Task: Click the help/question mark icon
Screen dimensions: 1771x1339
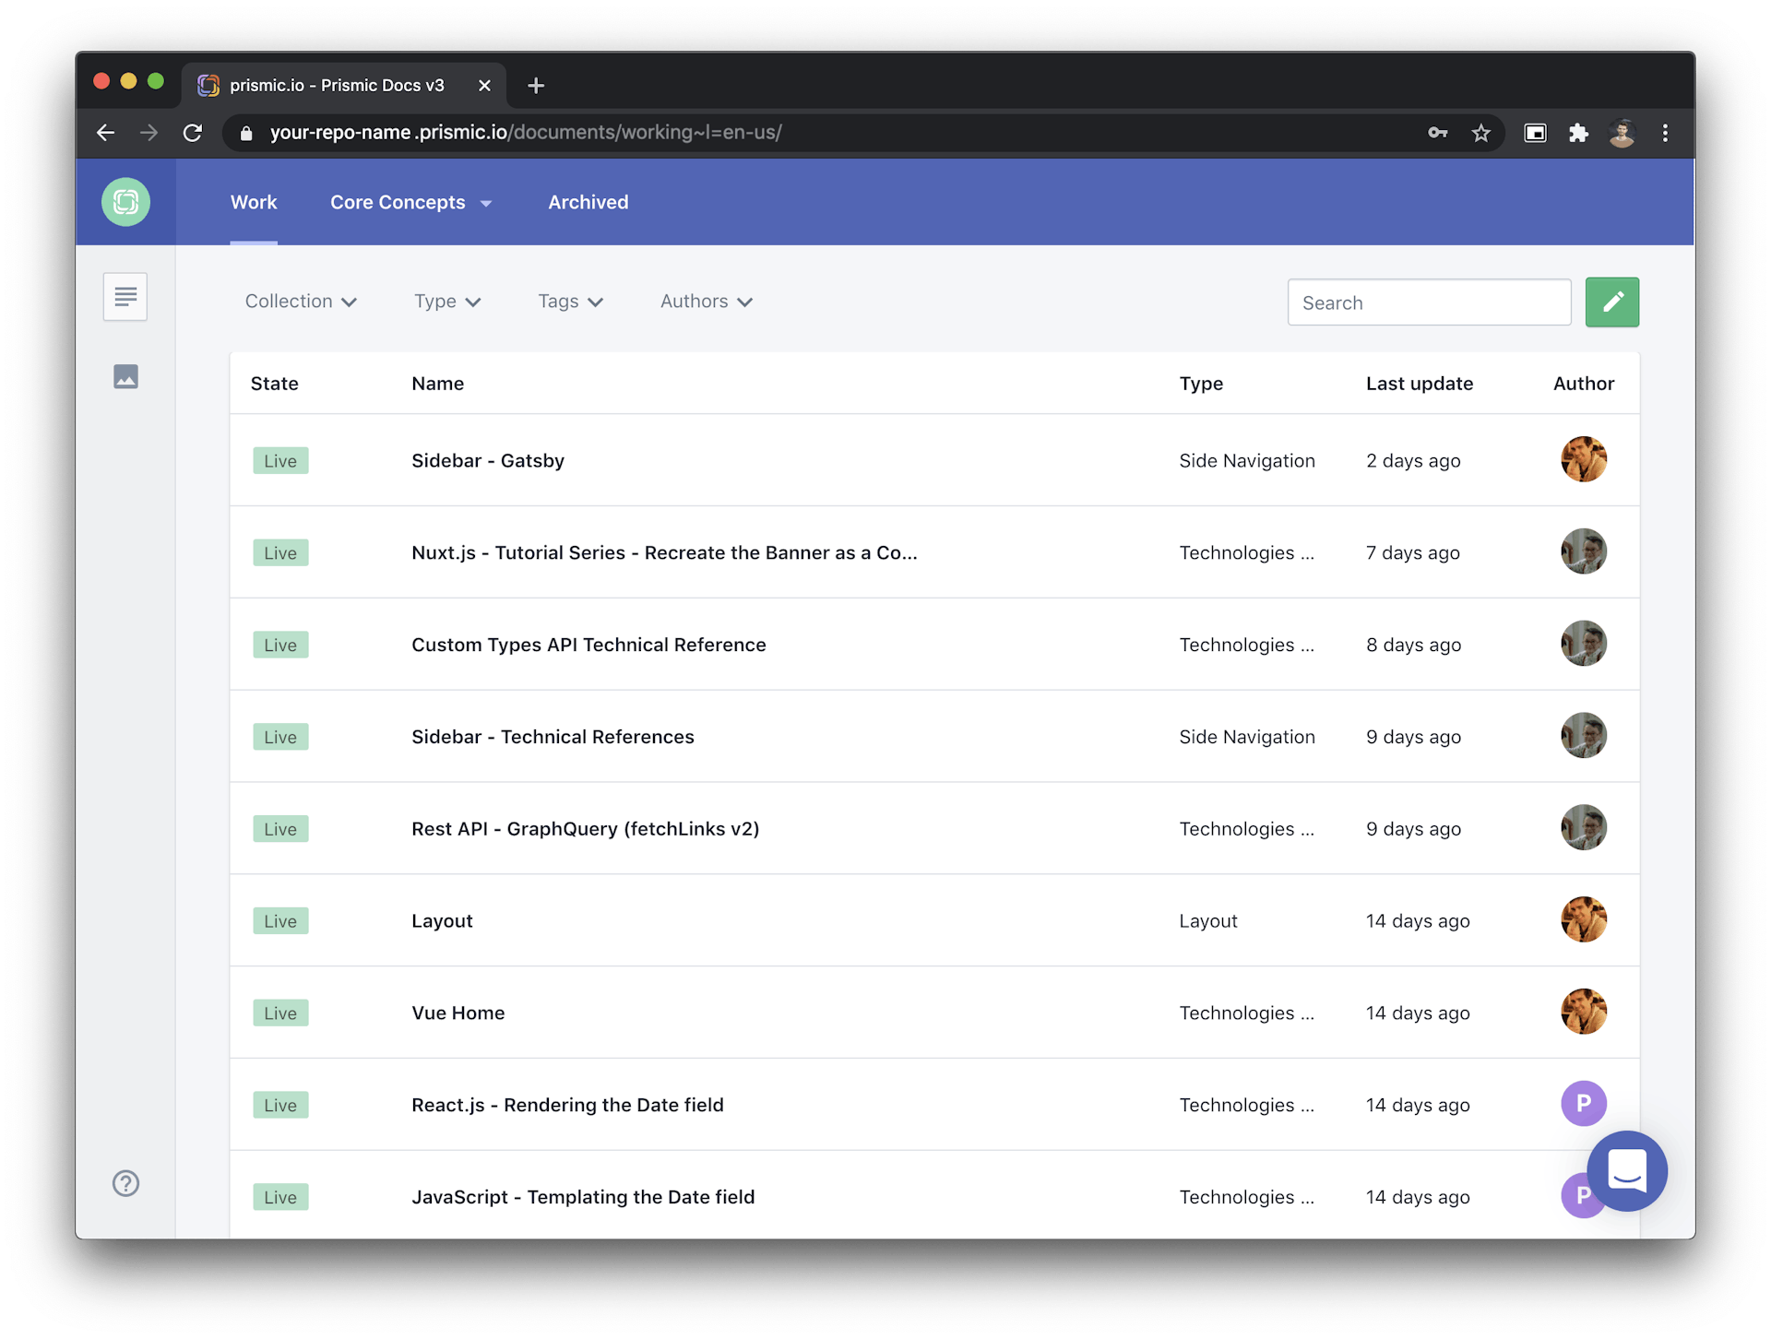Action: (125, 1183)
